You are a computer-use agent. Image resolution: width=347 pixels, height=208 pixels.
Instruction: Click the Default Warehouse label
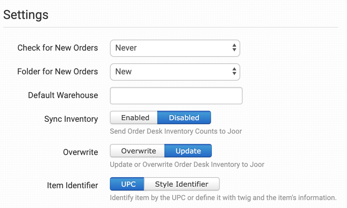coord(63,95)
